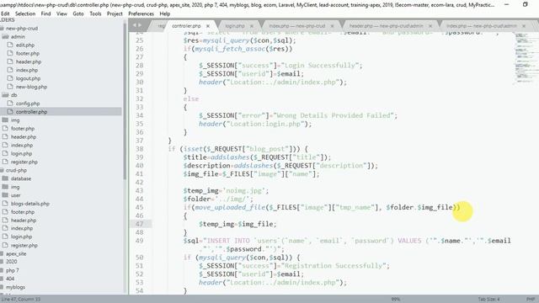Screen dimensions: 539x303
Task: Open the Preferences menu
Action: [141, 13]
